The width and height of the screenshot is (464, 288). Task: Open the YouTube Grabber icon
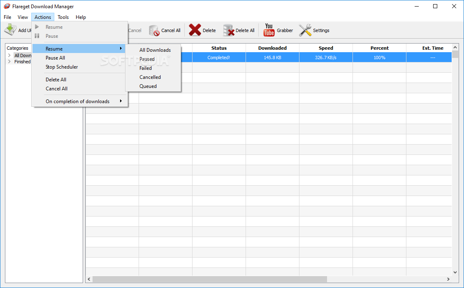269,30
